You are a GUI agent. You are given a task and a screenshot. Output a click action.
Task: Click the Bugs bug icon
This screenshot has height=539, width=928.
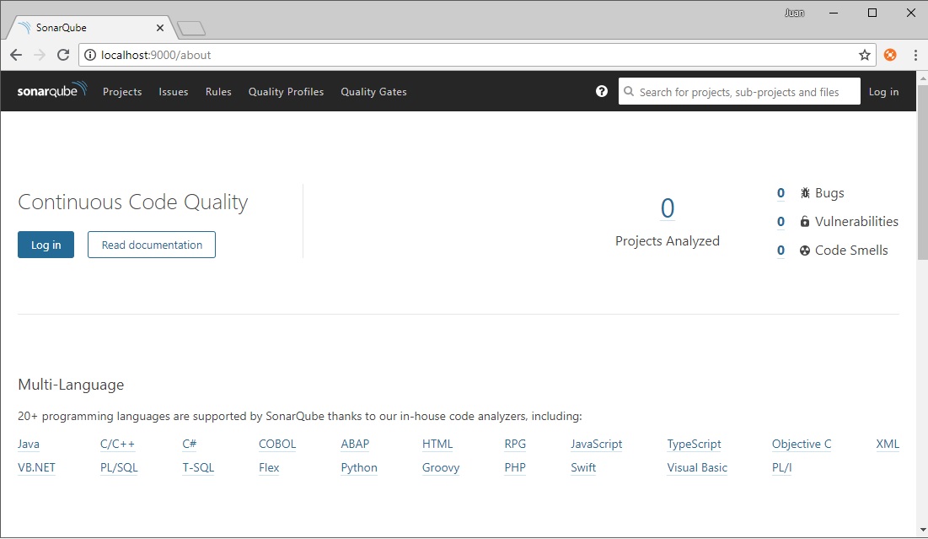point(805,193)
